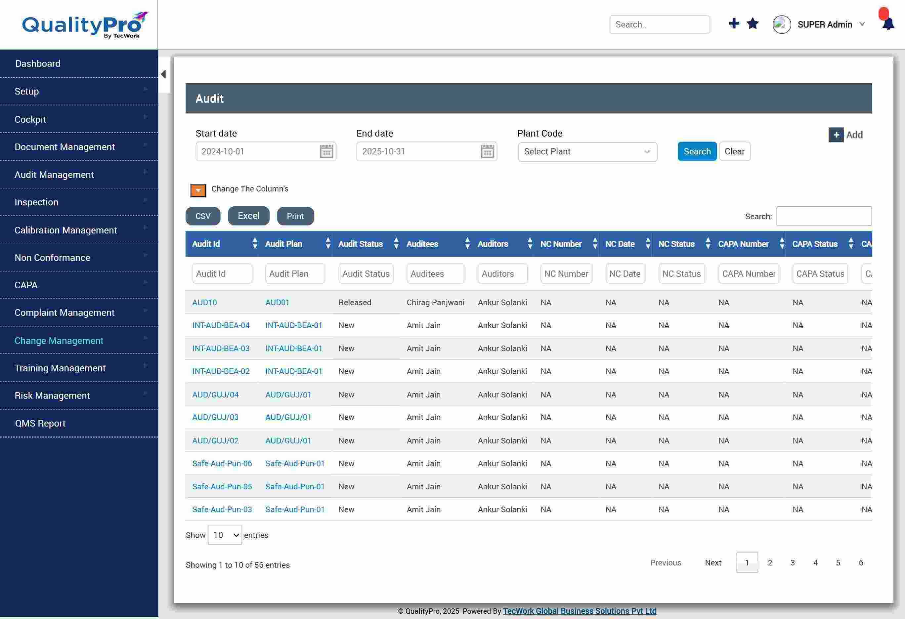The width and height of the screenshot is (905, 619).
Task: Collapse the sidebar with the arrow handle
Action: tap(163, 74)
